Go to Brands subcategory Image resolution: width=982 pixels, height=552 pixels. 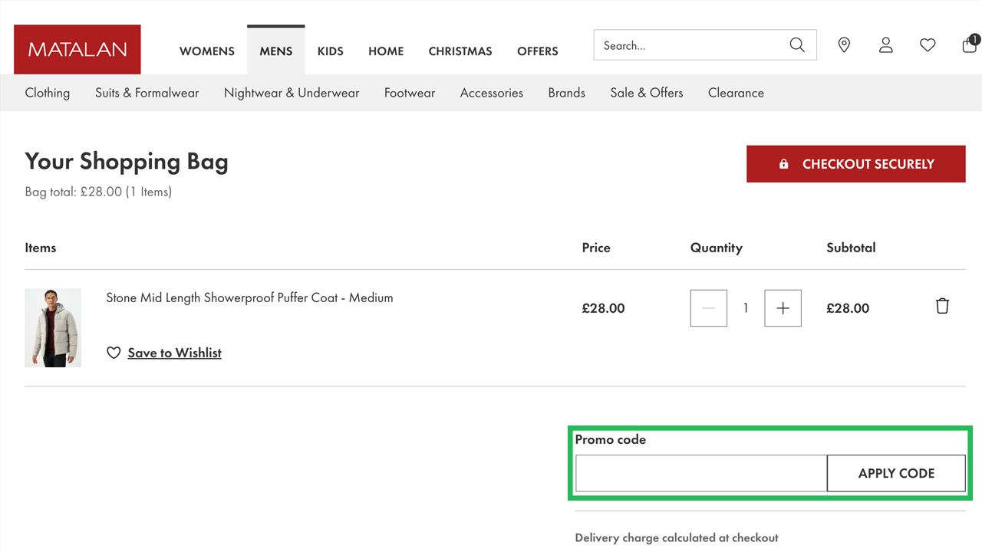click(567, 93)
